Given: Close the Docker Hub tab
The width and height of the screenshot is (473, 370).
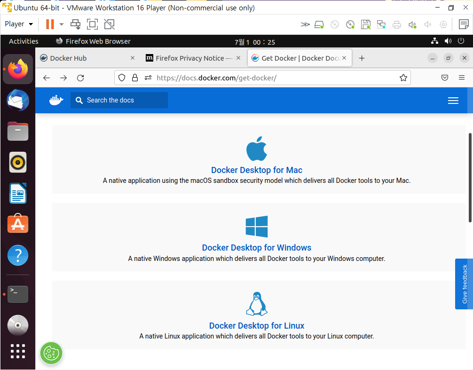Looking at the screenshot, I should point(133,58).
